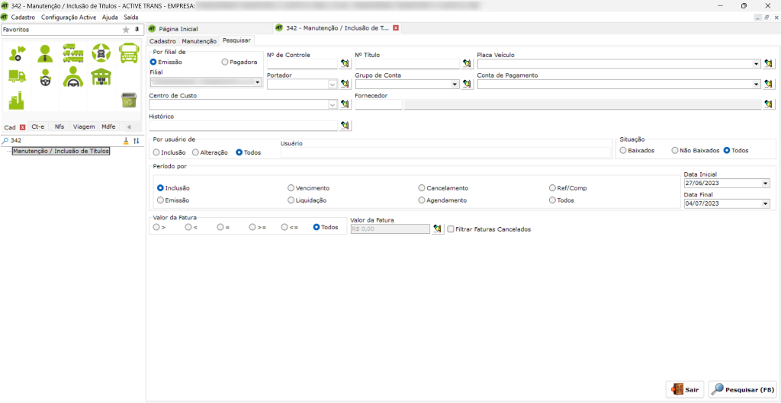Open the Centro de Custo dropdown
781x403 pixels.
(333, 105)
